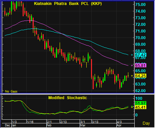Click the 74.00 price axis label
Viewport: 155px width, 128px height.
click(140, 11)
